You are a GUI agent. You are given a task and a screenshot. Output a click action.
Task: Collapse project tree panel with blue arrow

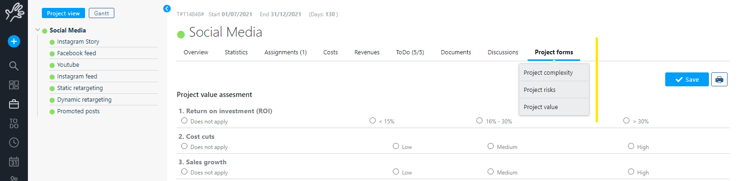pyautogui.click(x=167, y=8)
